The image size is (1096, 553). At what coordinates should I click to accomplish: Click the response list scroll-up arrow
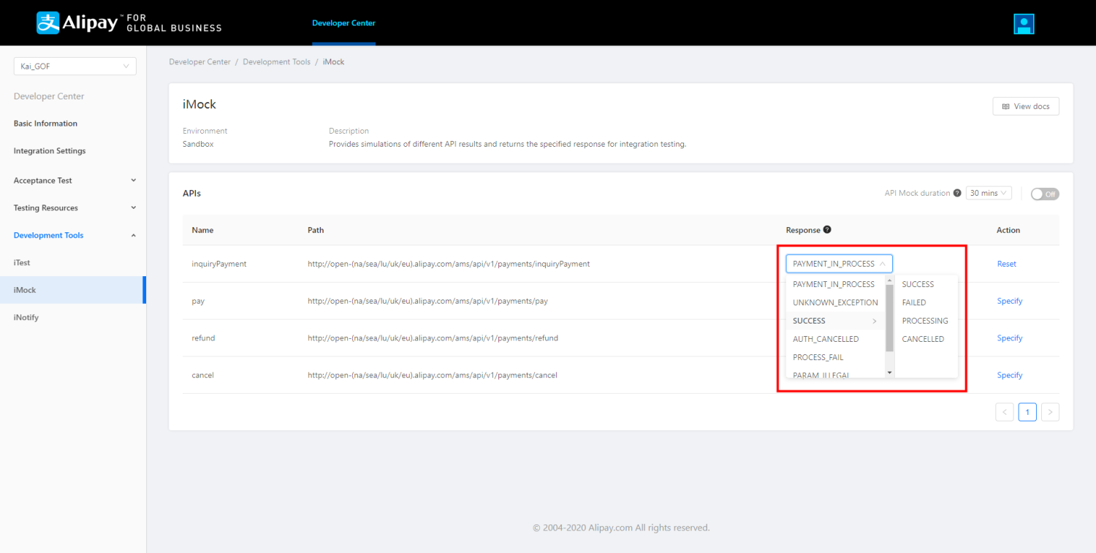(889, 280)
